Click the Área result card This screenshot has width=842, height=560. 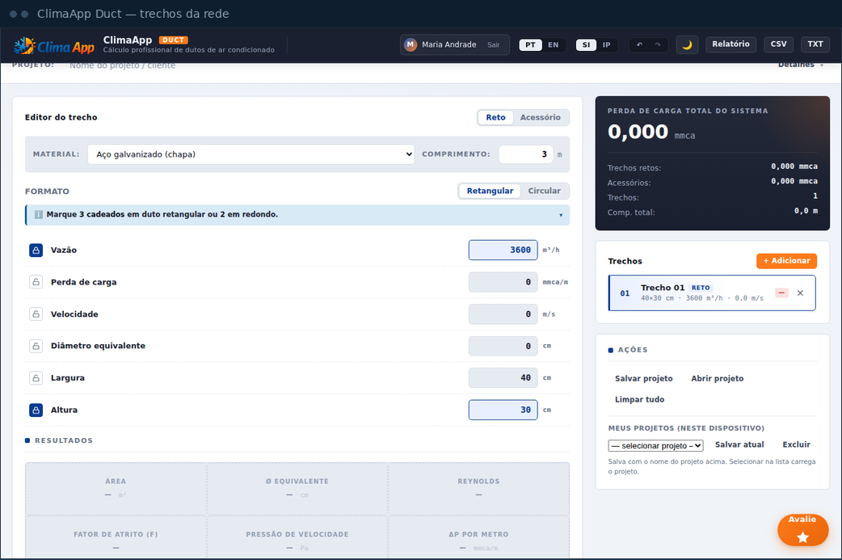pos(116,489)
